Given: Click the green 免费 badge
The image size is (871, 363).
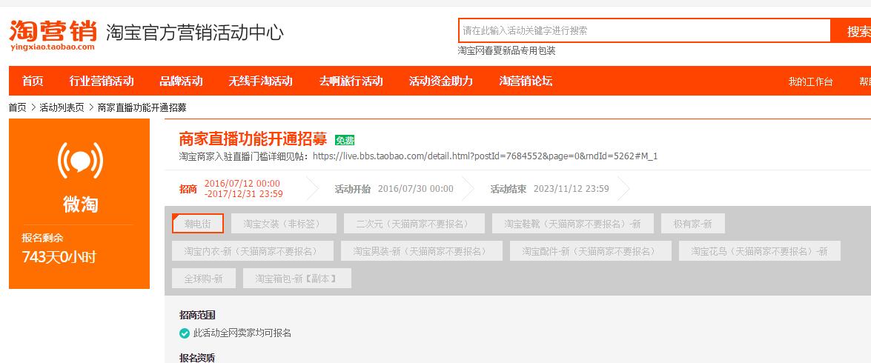Looking at the screenshot, I should click(x=345, y=141).
